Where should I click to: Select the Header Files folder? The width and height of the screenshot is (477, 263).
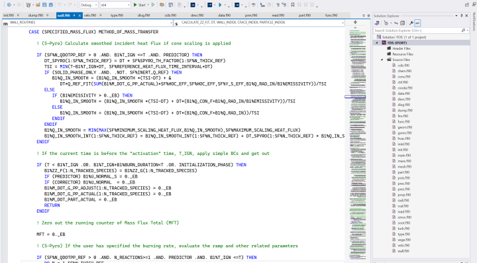click(401, 48)
